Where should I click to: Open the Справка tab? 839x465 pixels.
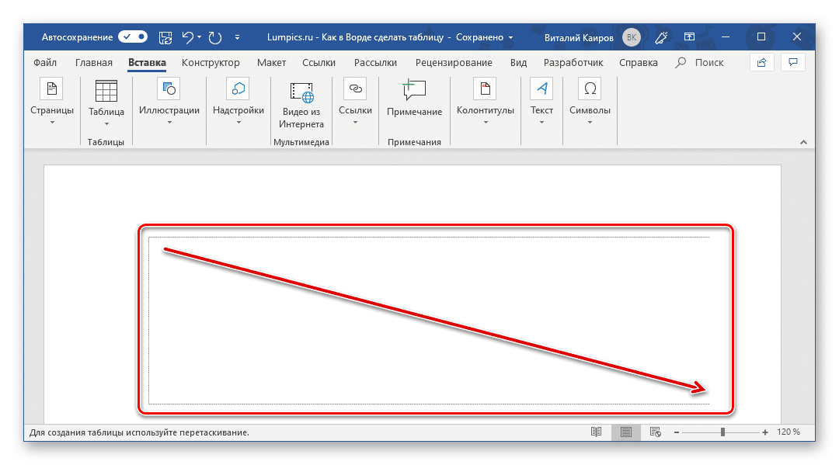(x=639, y=63)
